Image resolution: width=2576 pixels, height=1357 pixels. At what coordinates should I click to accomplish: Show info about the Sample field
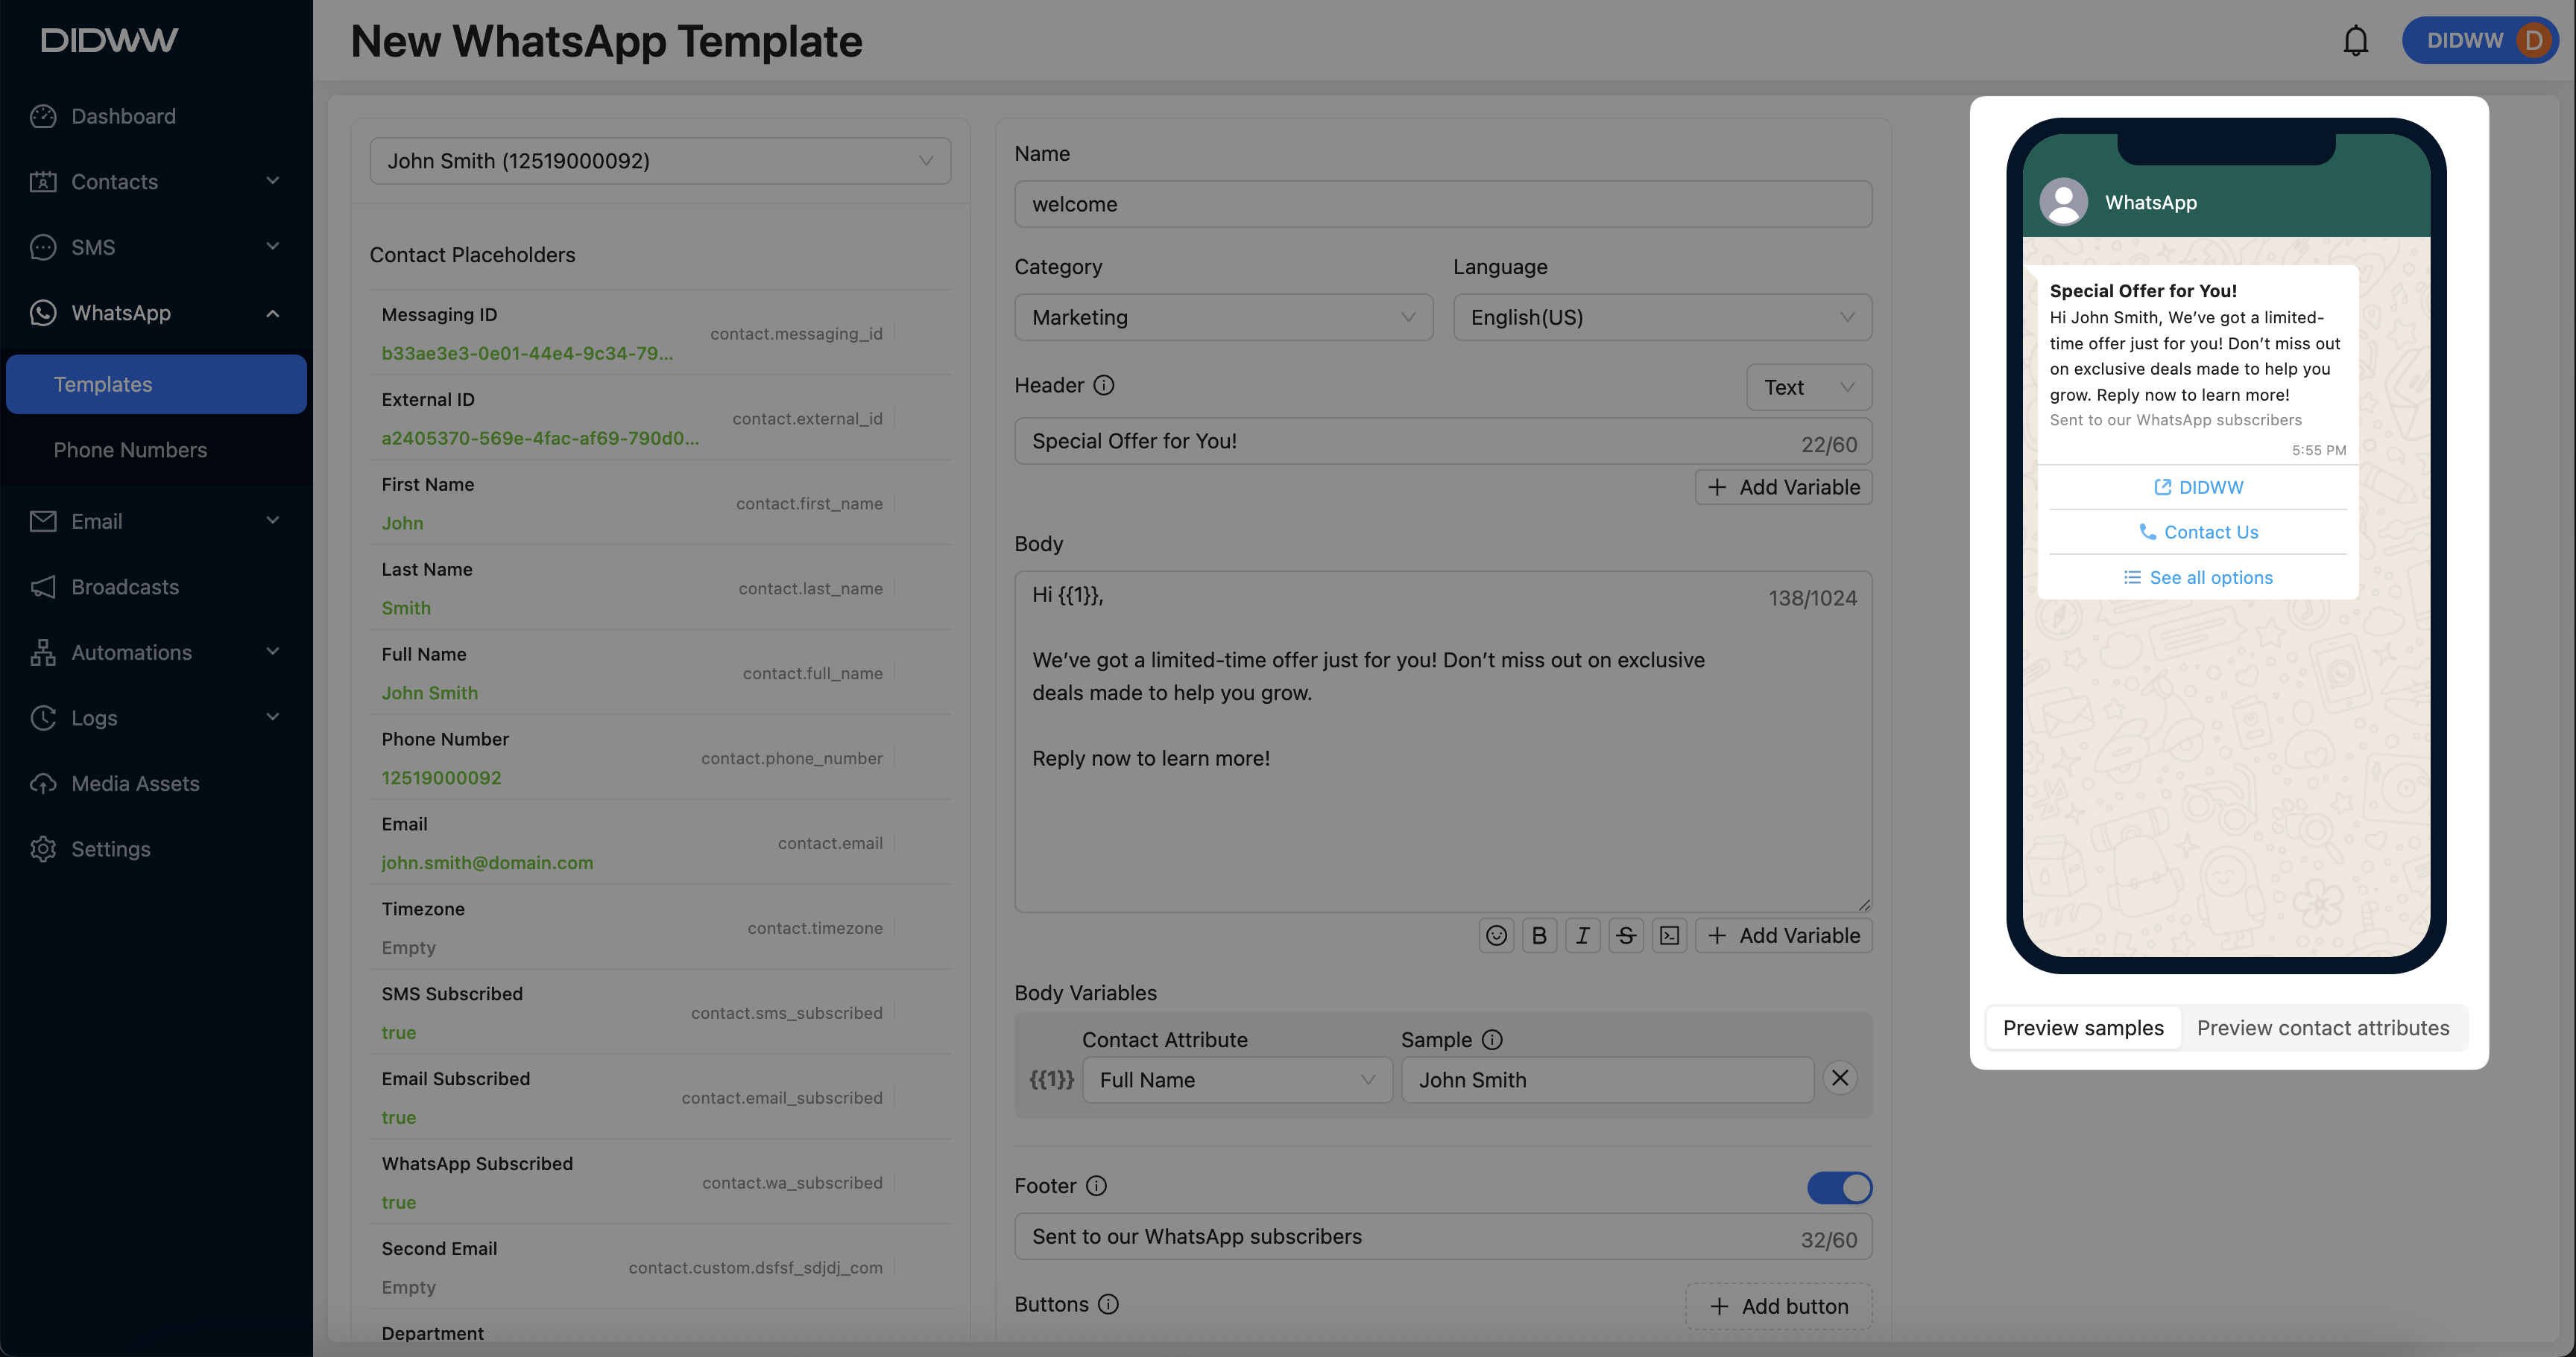pyautogui.click(x=1492, y=1040)
